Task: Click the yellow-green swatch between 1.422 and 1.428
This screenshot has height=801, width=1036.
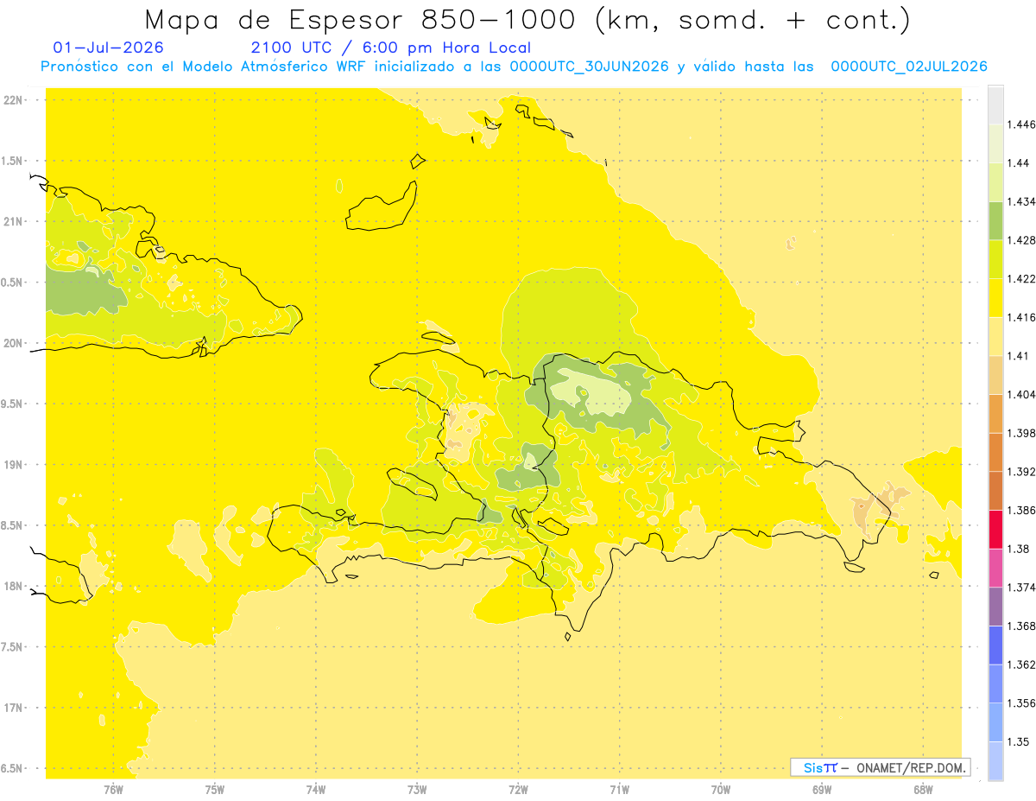Action: [x=995, y=259]
